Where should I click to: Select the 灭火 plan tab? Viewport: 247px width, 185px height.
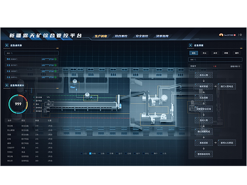pos(204,53)
